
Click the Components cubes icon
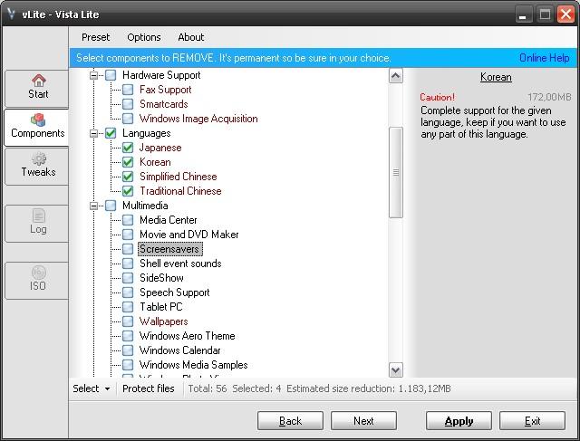(x=38, y=120)
